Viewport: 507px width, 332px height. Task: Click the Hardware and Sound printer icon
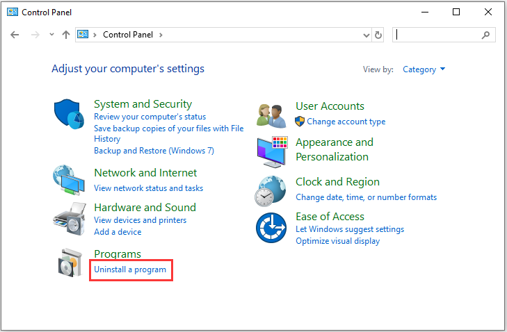pyautogui.click(x=69, y=219)
